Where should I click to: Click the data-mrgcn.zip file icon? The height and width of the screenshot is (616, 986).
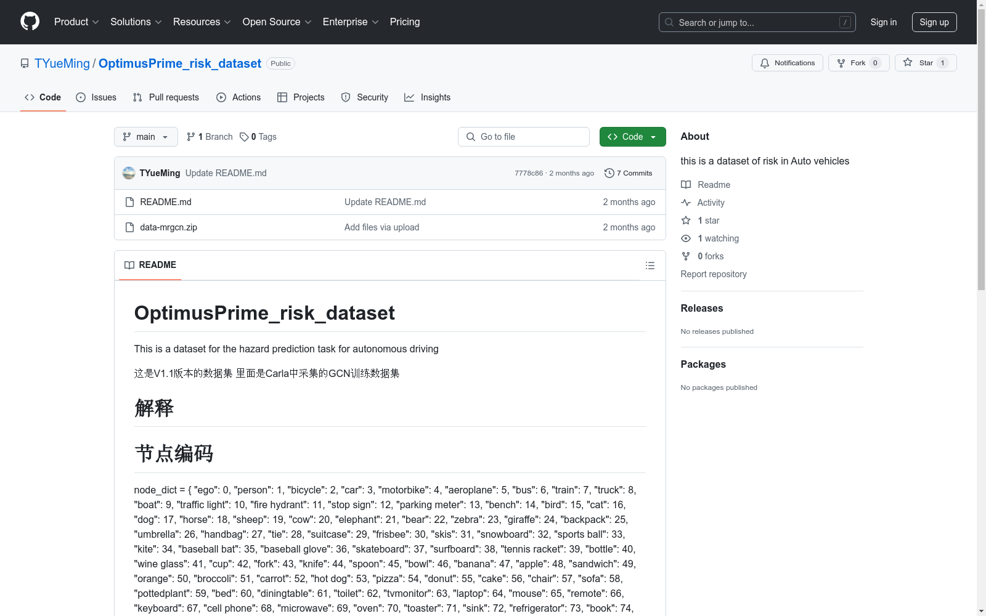[129, 227]
